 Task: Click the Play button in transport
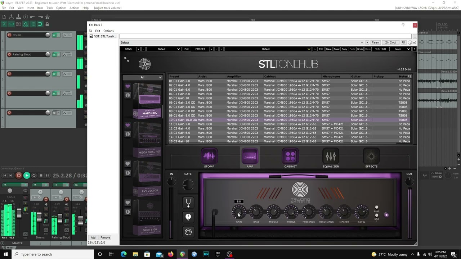point(27,176)
